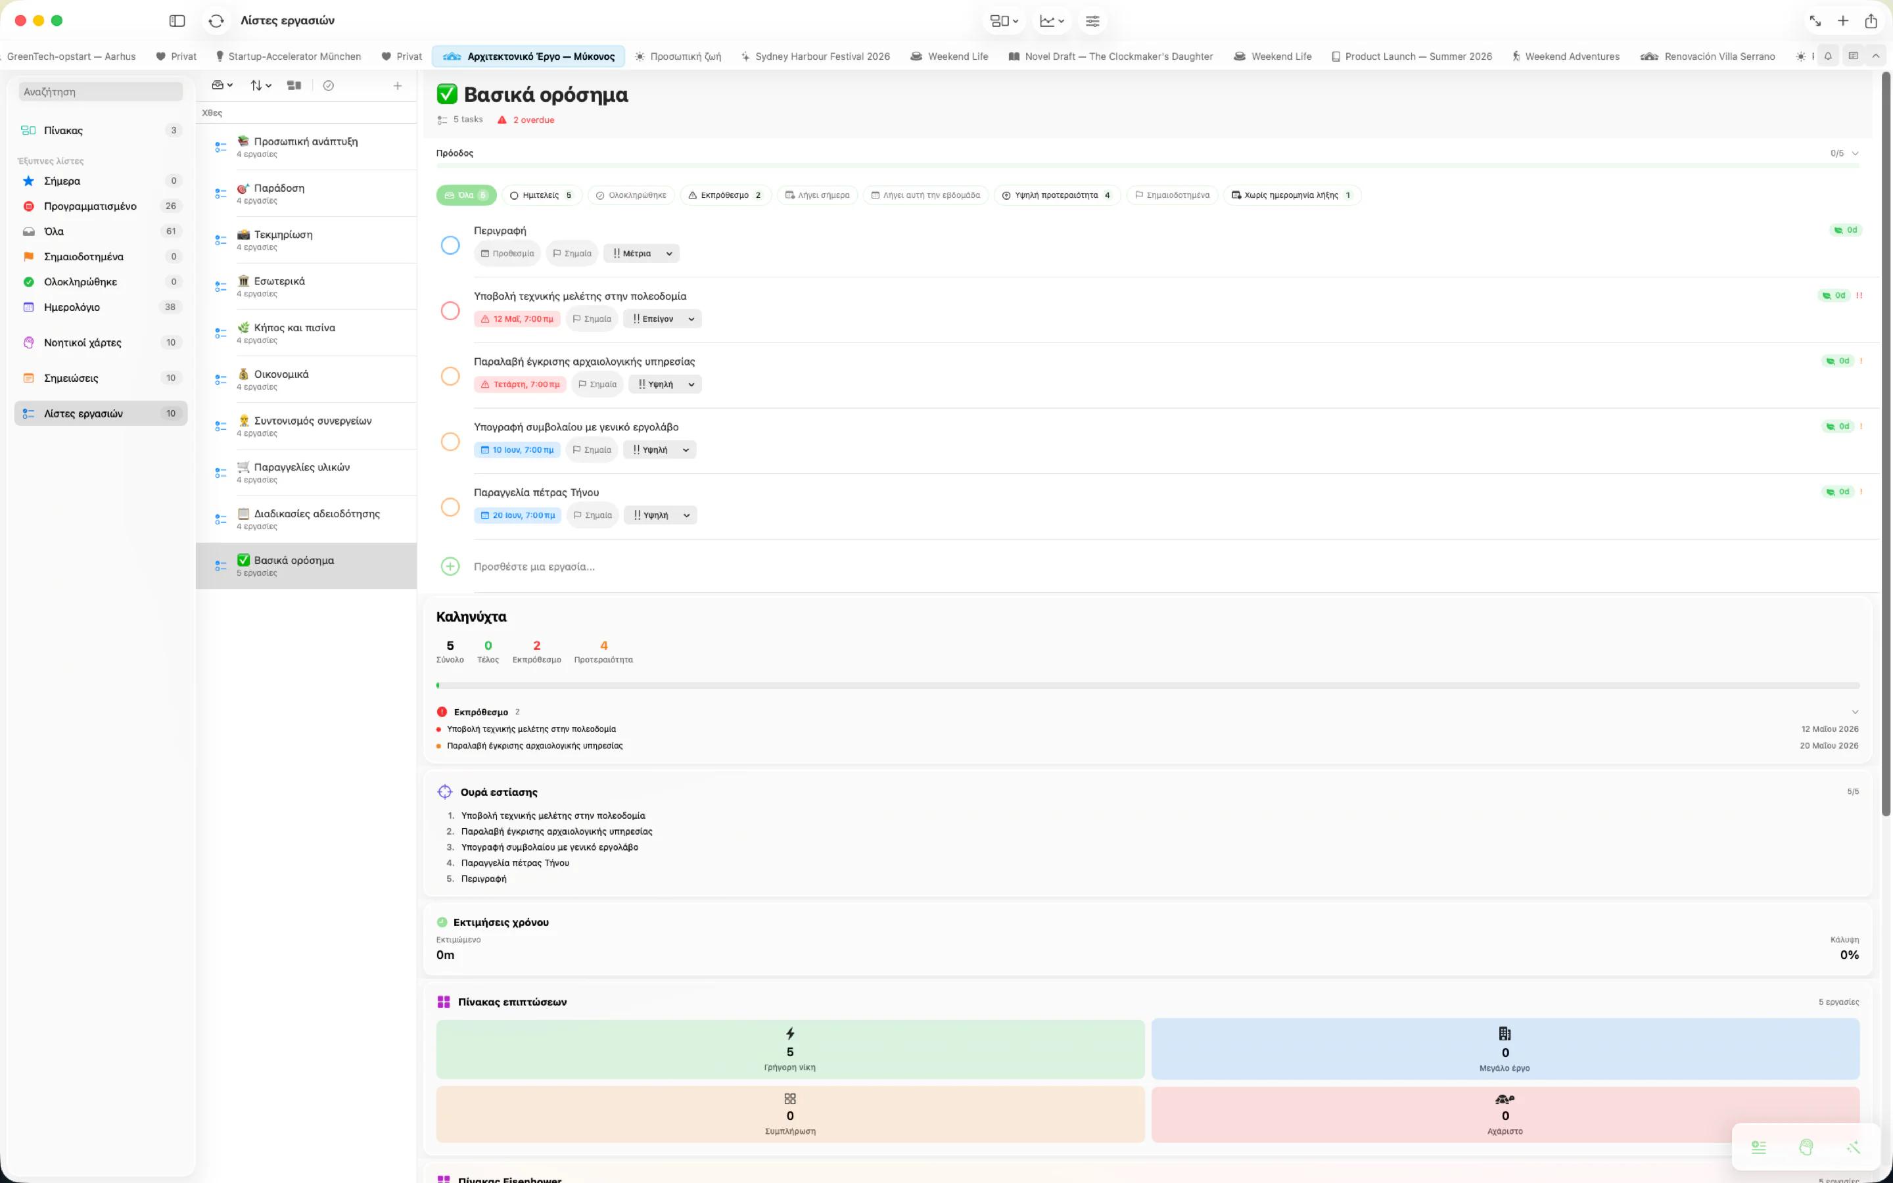Open the Ολοκληρώθηκε smart list

click(x=101, y=282)
